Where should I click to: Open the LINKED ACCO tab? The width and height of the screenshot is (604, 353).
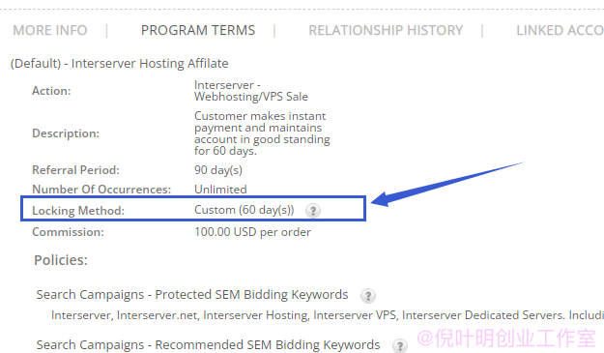(x=561, y=30)
